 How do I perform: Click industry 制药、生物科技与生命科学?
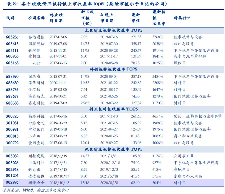(x=198, y=116)
